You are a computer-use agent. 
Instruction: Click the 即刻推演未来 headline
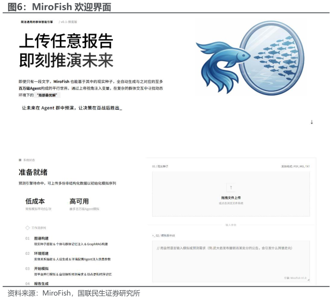point(66,60)
